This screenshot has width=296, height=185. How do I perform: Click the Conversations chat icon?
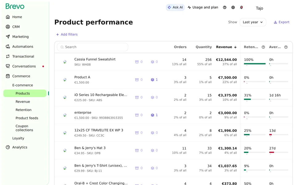[8, 66]
